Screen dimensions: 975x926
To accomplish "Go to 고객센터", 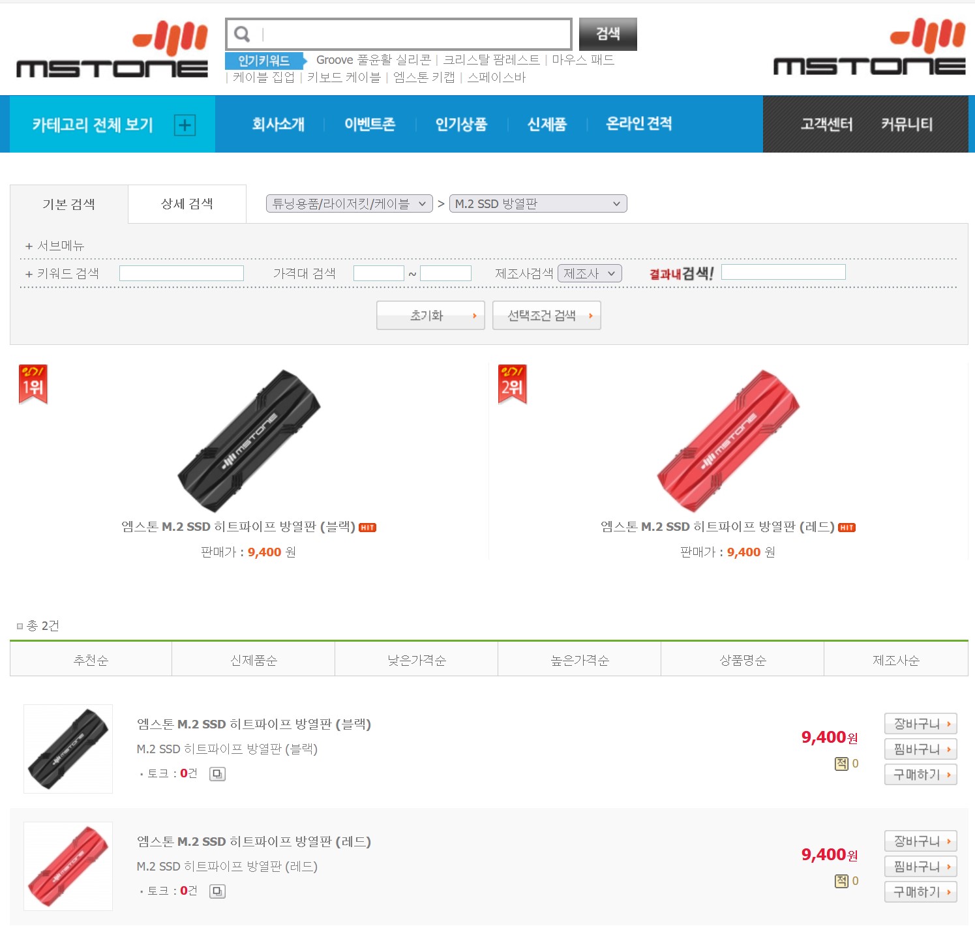I will [827, 124].
